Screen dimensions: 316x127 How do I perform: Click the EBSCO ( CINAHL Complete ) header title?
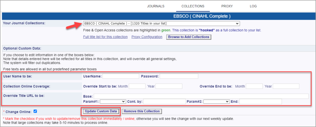coord(202,16)
